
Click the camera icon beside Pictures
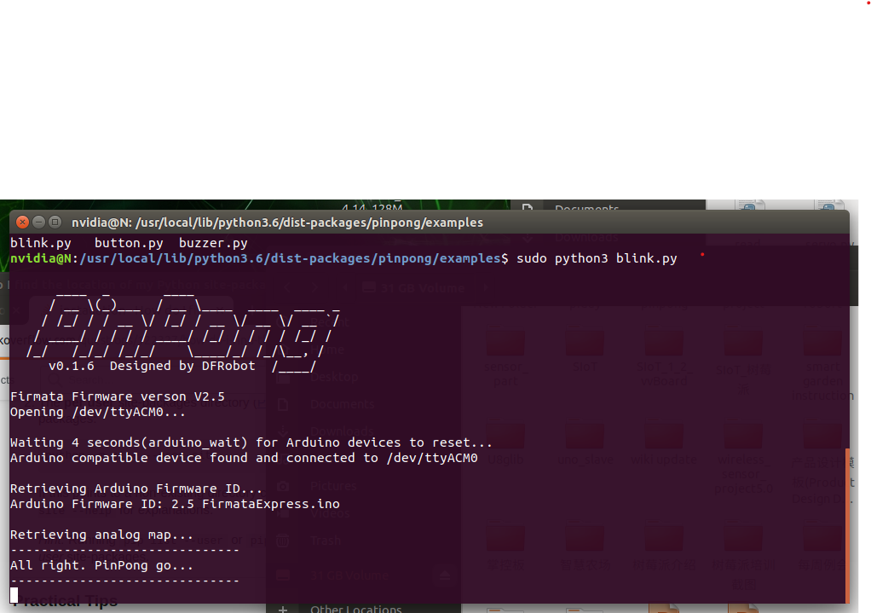pos(283,486)
